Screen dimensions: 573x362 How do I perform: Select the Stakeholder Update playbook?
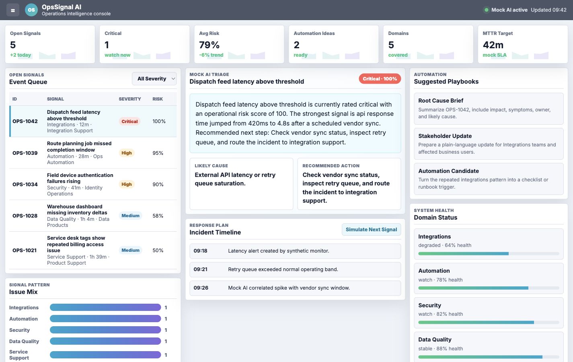pyautogui.click(x=489, y=144)
